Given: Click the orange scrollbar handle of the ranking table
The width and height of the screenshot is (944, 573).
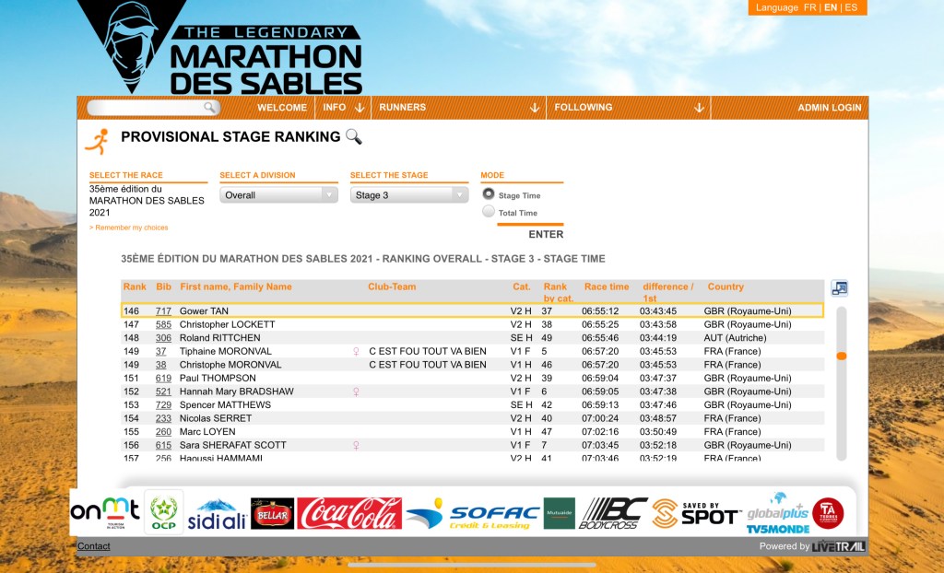Looking at the screenshot, I should click(x=841, y=356).
